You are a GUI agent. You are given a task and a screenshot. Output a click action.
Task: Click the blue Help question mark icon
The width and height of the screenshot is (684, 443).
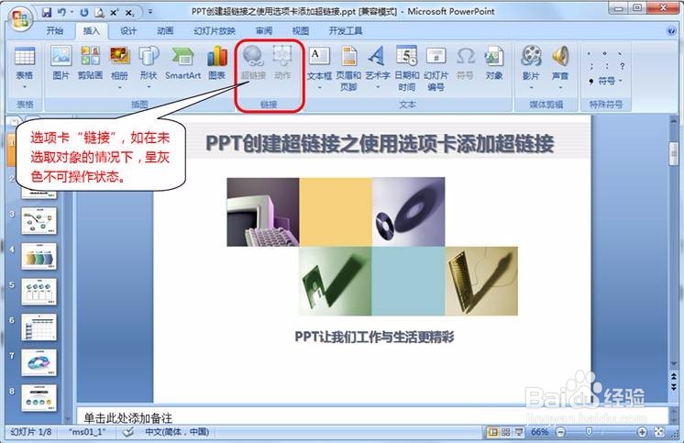pyautogui.click(x=671, y=30)
